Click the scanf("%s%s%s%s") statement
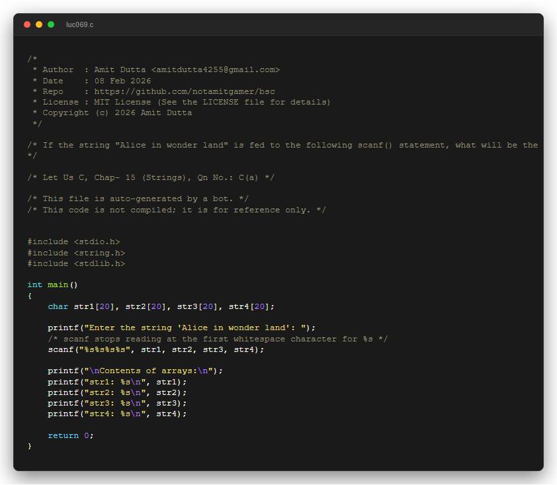Screen dimensions: 557x485 [x=156, y=349]
